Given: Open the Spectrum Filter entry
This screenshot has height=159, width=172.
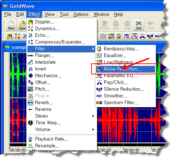Looking at the screenshot, I should 126,103.
